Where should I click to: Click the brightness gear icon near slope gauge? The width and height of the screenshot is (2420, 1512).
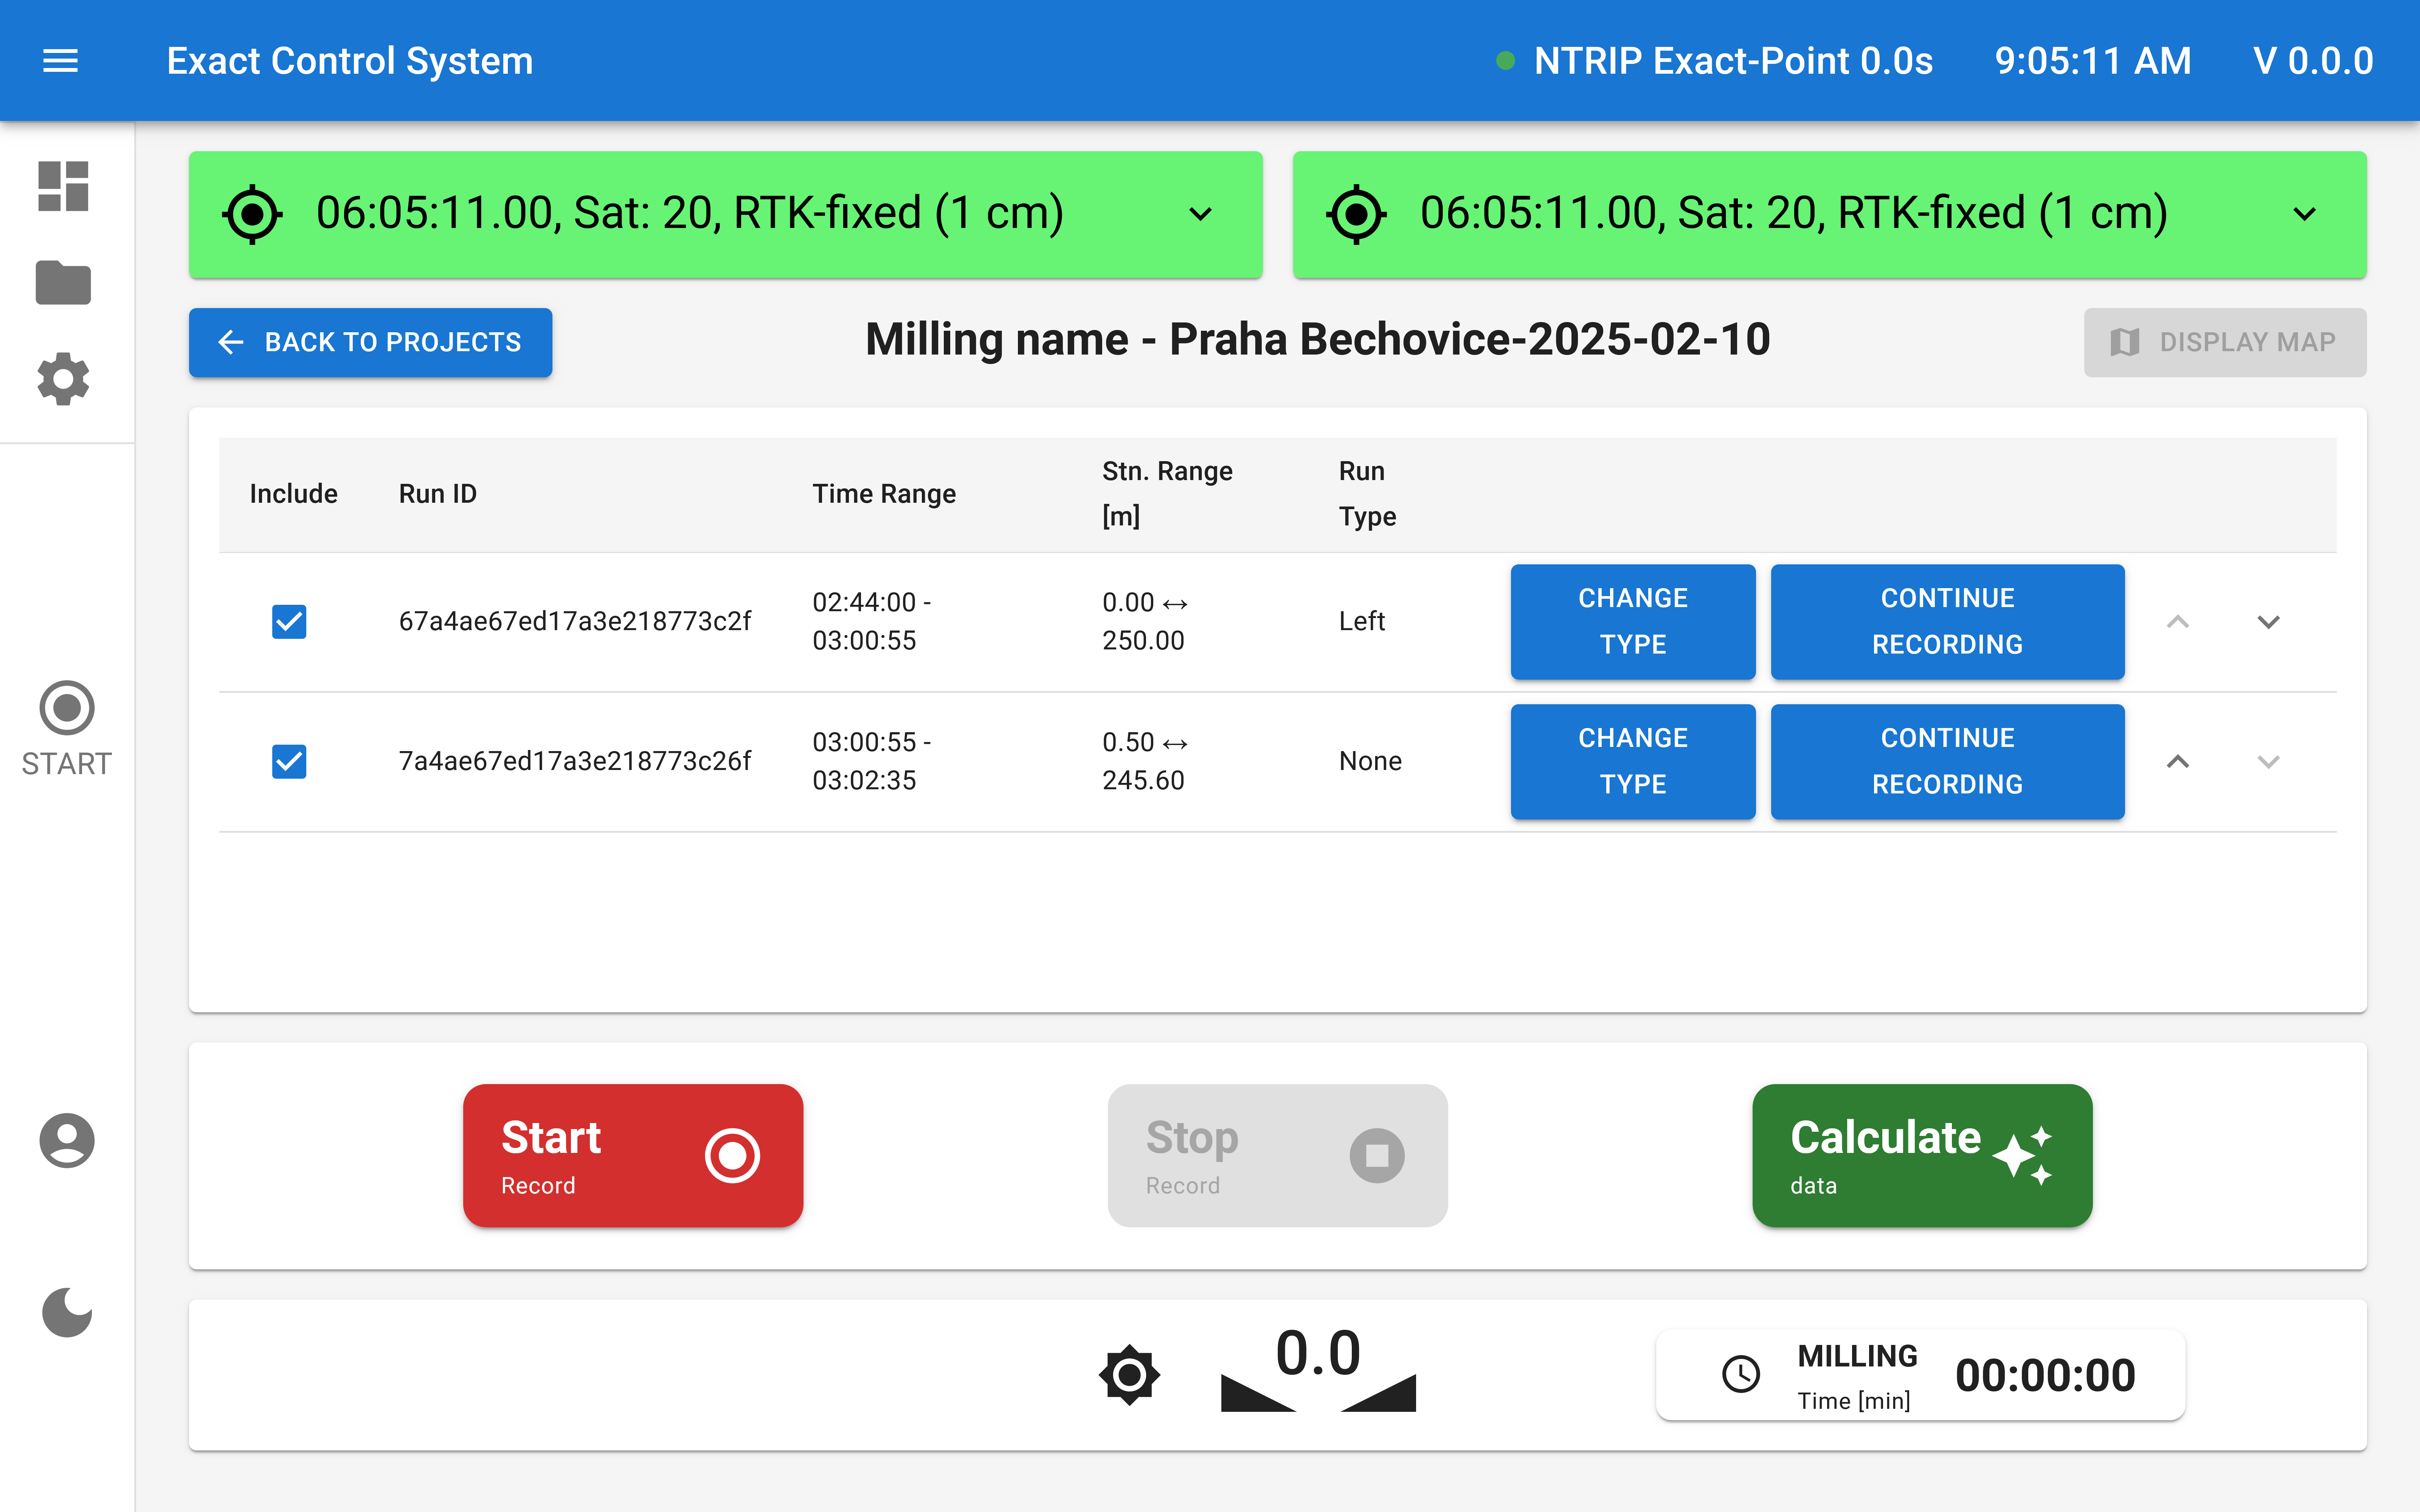coord(1129,1375)
